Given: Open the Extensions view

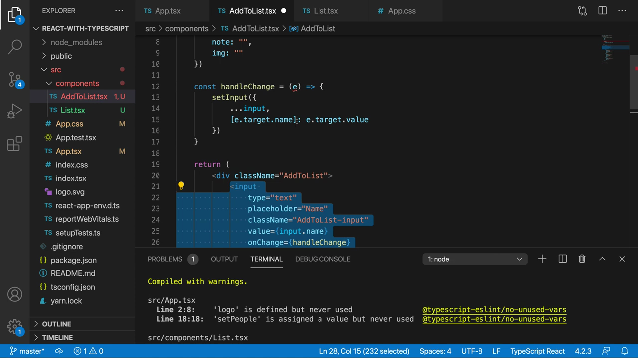Looking at the screenshot, I should pyautogui.click(x=15, y=143).
